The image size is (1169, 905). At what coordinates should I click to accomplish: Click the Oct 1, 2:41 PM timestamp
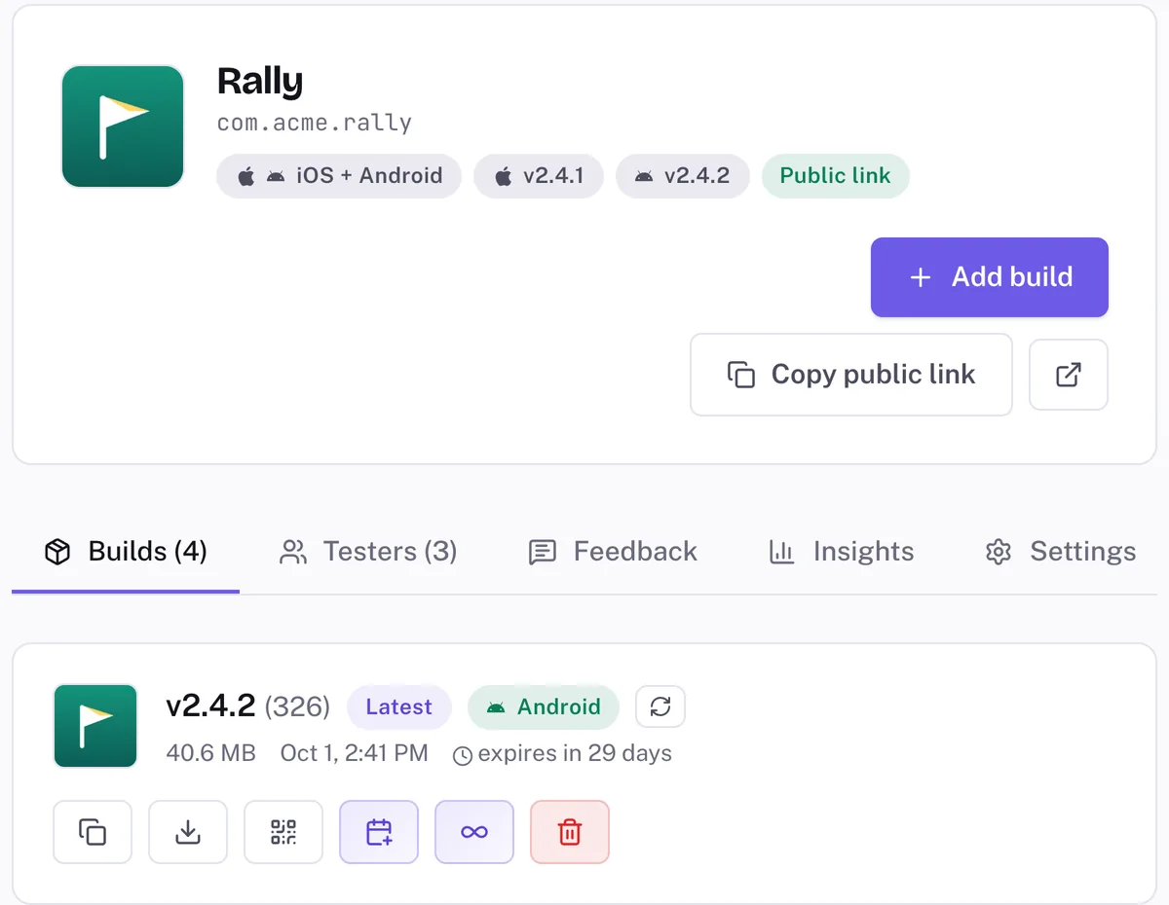pyautogui.click(x=355, y=753)
